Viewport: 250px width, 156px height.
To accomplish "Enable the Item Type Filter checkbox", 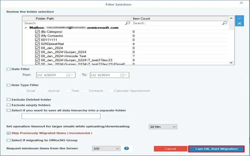I will pyautogui.click(x=9, y=85).
